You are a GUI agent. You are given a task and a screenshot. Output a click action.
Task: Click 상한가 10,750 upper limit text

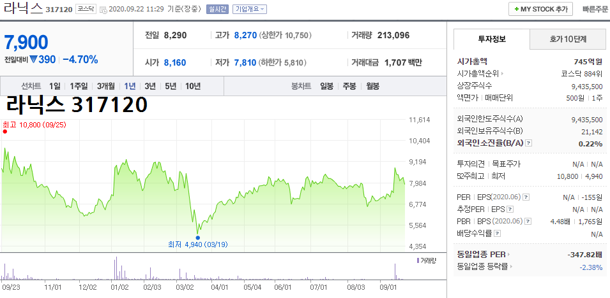pyautogui.click(x=286, y=35)
